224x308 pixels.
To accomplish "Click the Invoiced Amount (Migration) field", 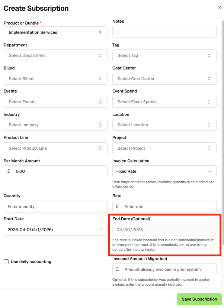I will (164, 269).
